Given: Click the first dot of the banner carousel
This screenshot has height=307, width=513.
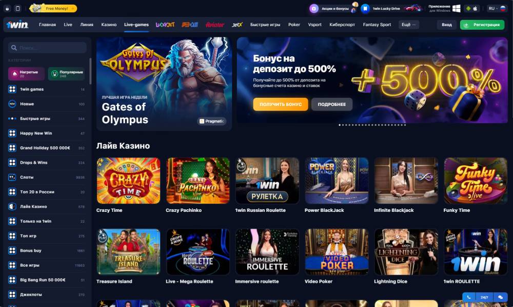Looking at the screenshot, I should [340, 125].
